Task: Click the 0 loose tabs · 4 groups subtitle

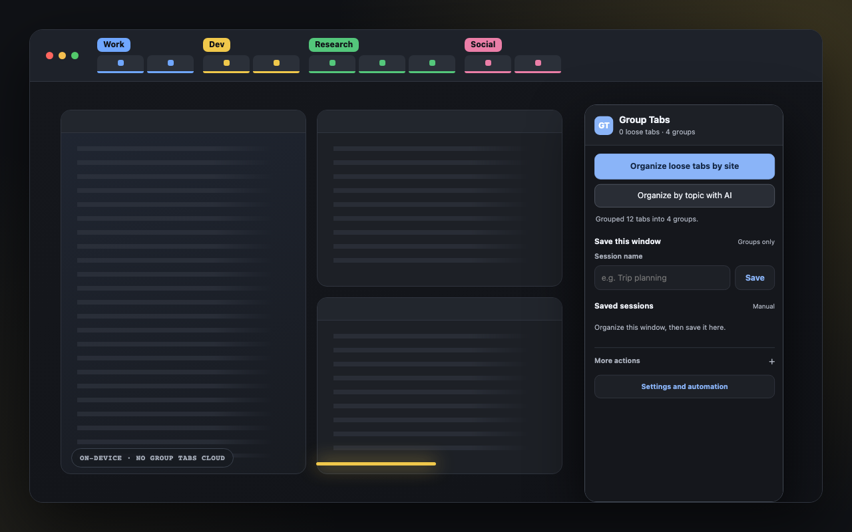Action: 657,132
